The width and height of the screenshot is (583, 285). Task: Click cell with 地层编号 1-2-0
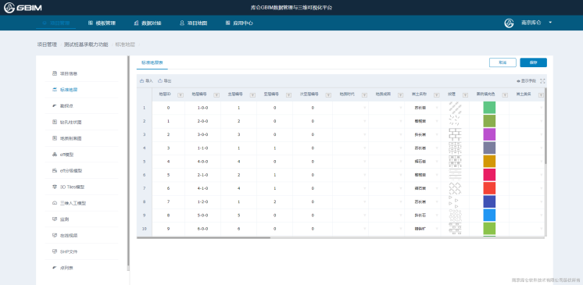point(202,201)
